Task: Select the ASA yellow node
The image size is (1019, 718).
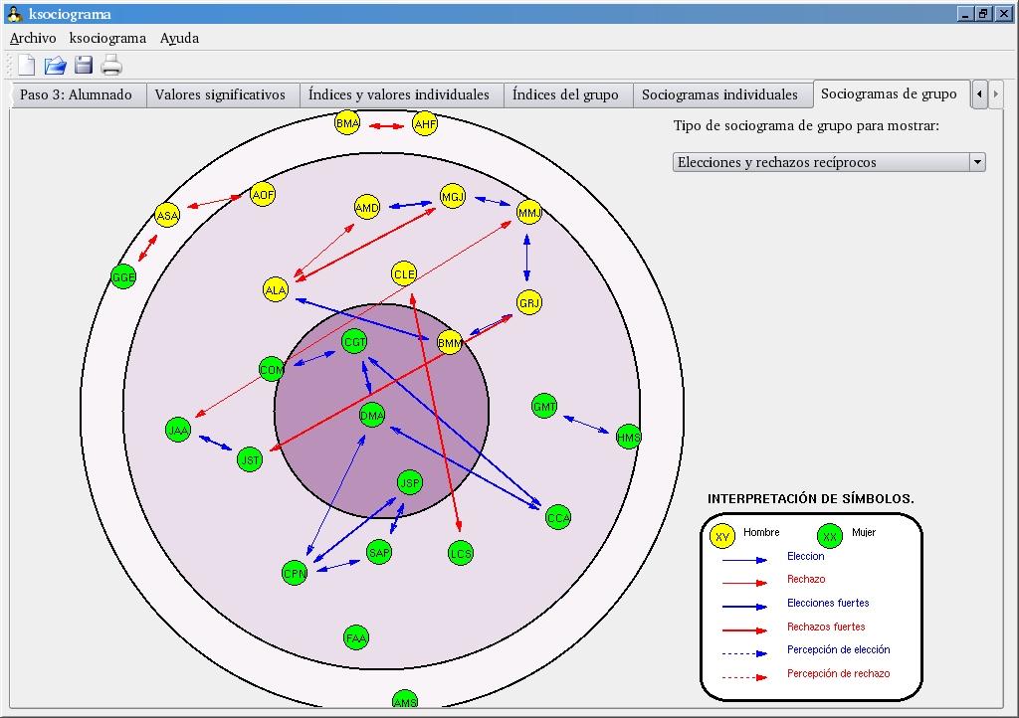Action: point(167,215)
